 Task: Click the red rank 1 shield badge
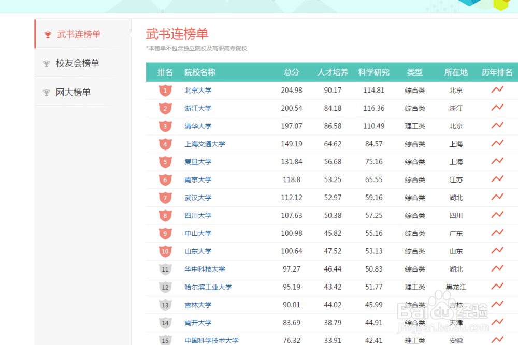(x=165, y=91)
